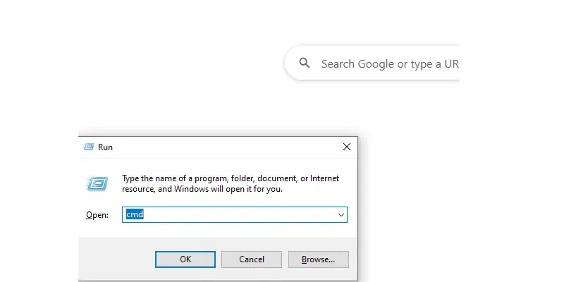Open file picker with the Browse... button
The image size is (564, 282).
click(319, 259)
